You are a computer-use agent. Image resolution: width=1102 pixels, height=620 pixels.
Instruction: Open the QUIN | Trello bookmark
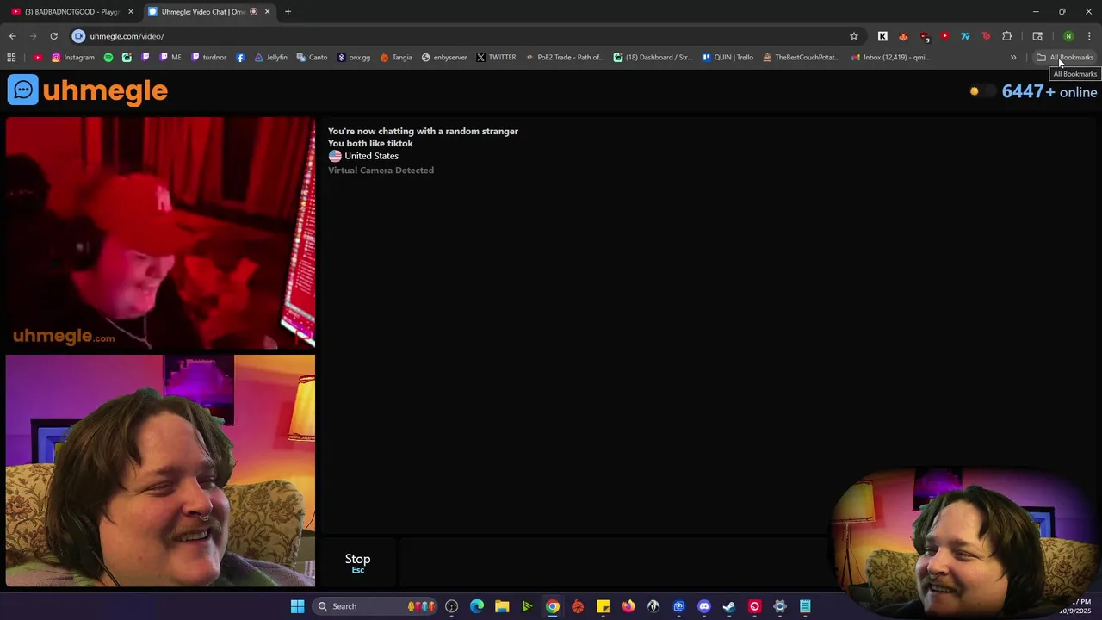point(727,58)
